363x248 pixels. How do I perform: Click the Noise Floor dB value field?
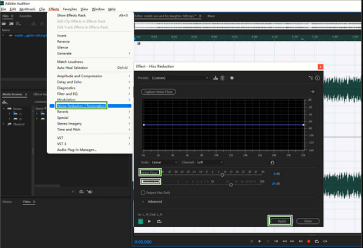pos(276,174)
